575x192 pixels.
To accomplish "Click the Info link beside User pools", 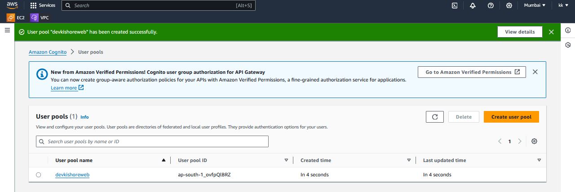I will [84, 117].
